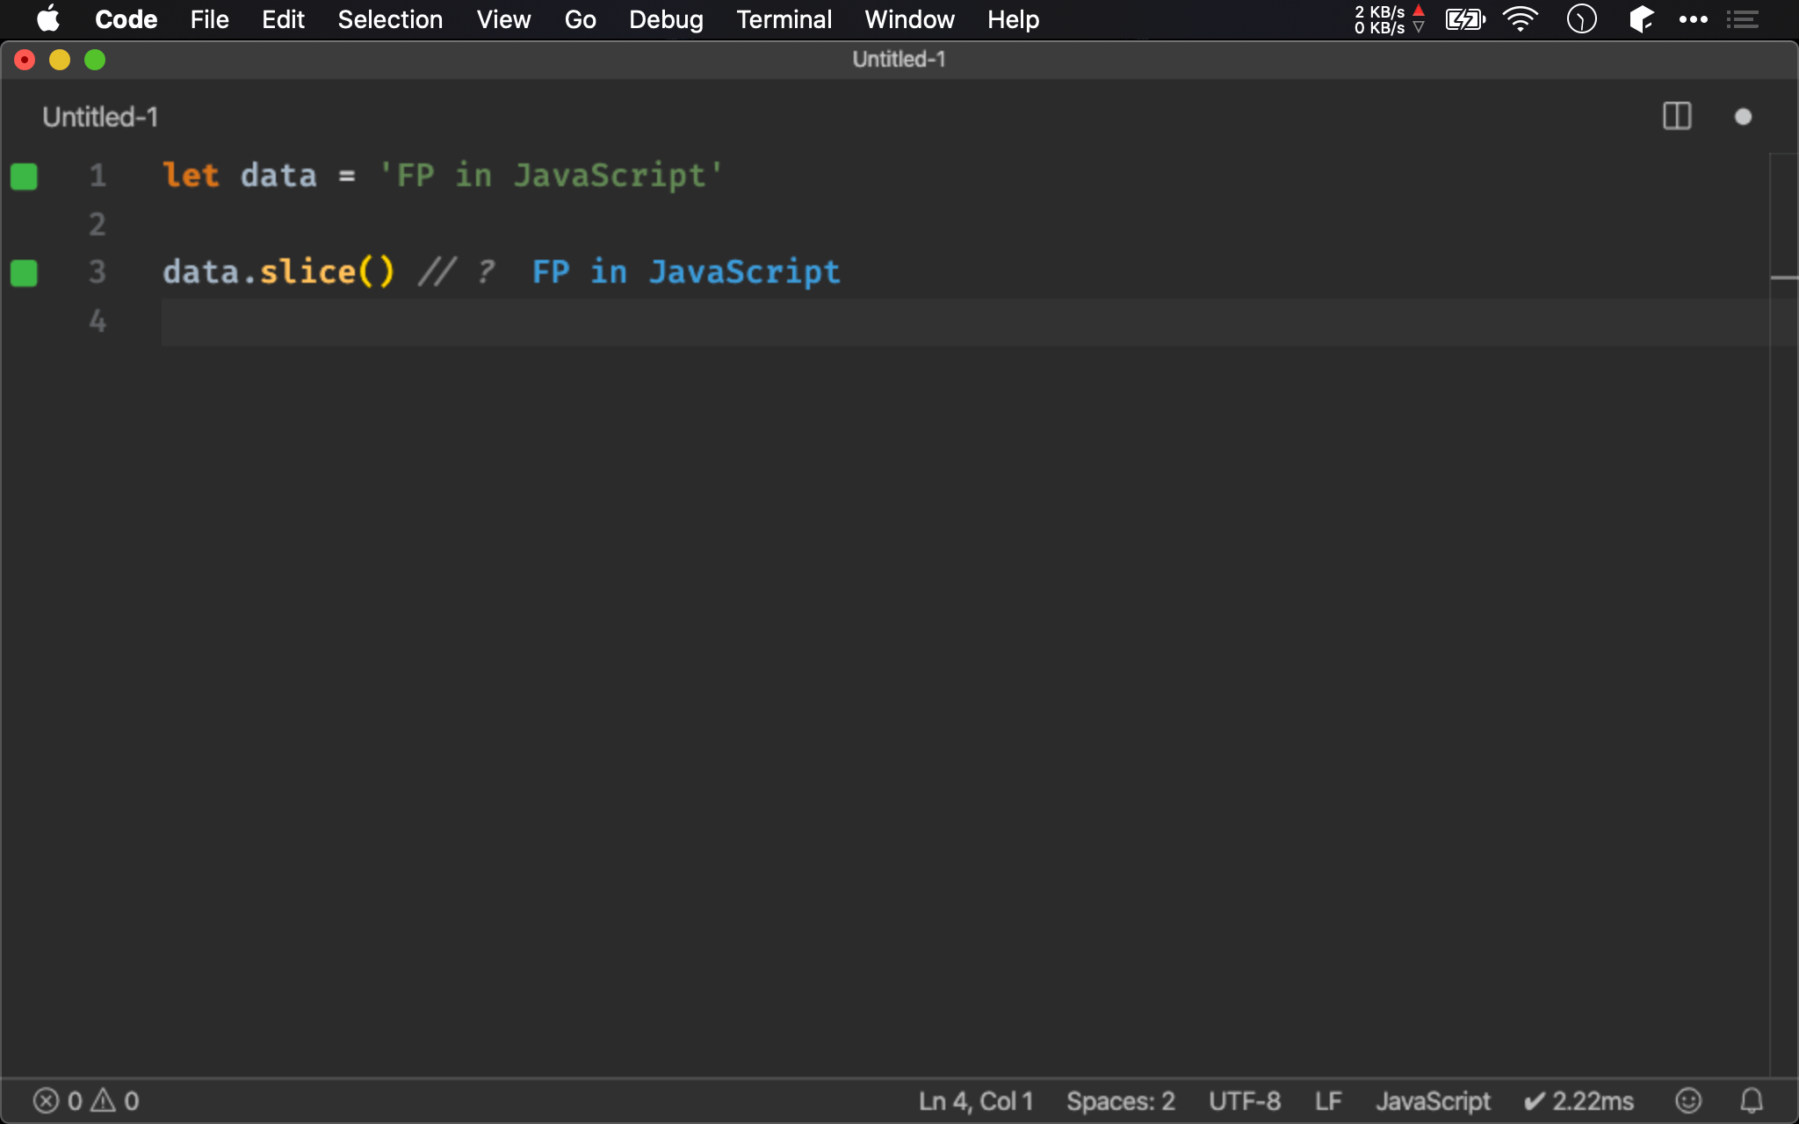Open the Terminal menu
Screen dimensions: 1799x1124
tap(784, 19)
